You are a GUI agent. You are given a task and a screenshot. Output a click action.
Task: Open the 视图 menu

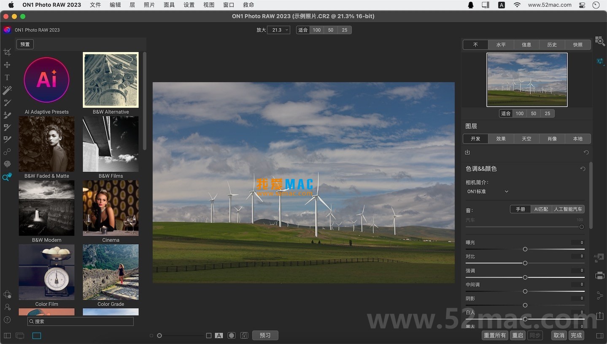point(209,5)
